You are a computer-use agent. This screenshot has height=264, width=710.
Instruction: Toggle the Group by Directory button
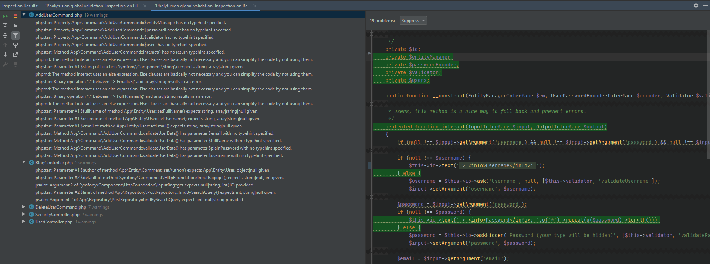point(16,26)
